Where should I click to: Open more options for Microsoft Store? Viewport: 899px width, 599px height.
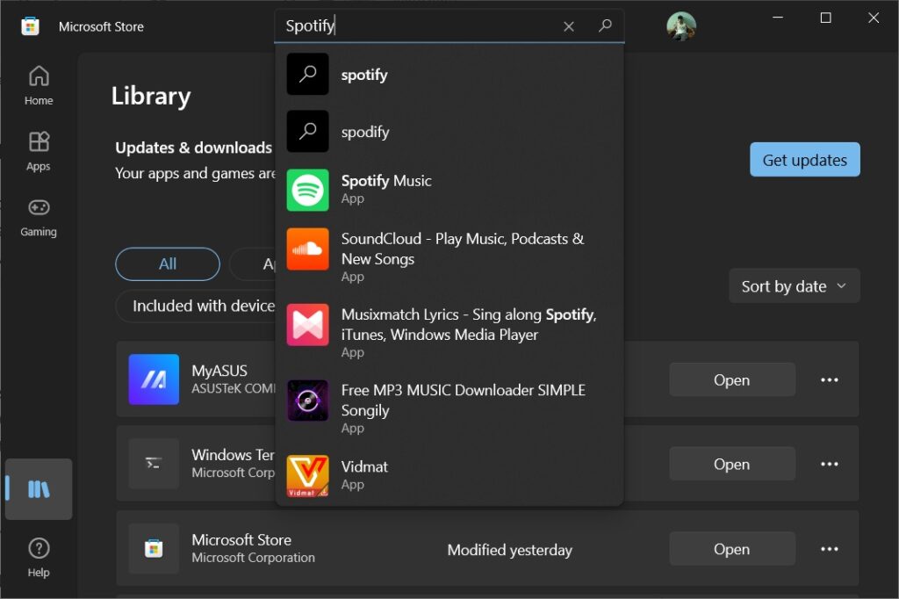pos(829,548)
